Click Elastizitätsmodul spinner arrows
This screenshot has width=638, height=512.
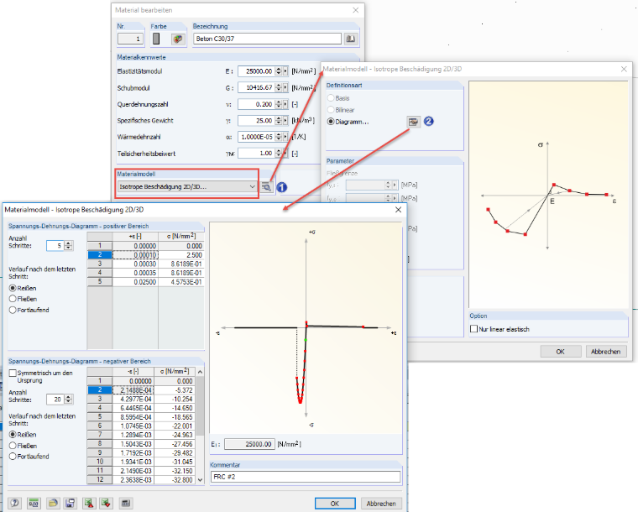pyautogui.click(x=279, y=71)
